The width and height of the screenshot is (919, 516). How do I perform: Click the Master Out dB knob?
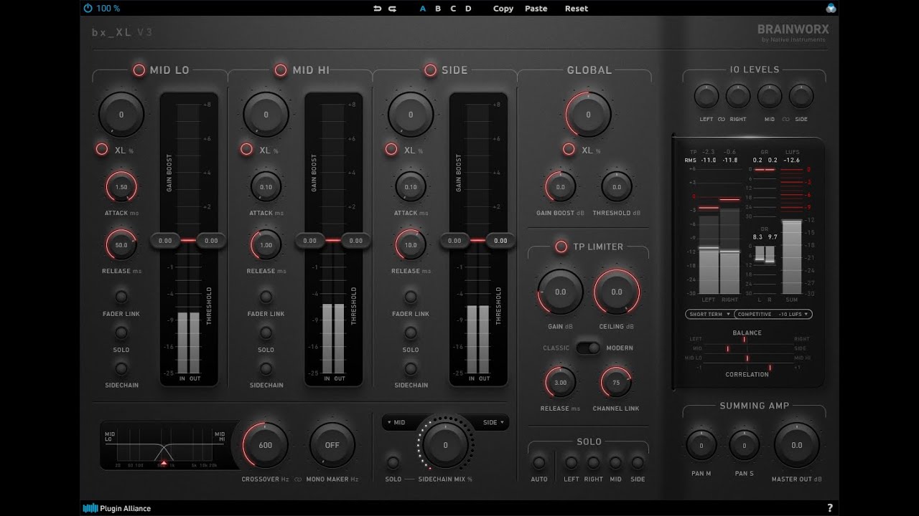796,445
